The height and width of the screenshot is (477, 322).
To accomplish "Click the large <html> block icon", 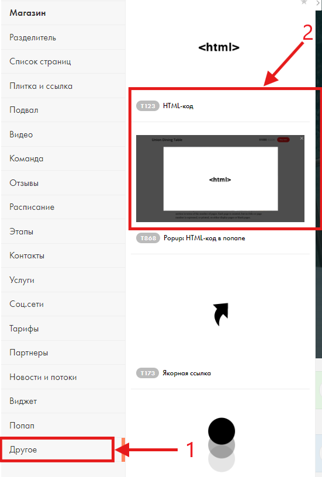I will click(219, 47).
